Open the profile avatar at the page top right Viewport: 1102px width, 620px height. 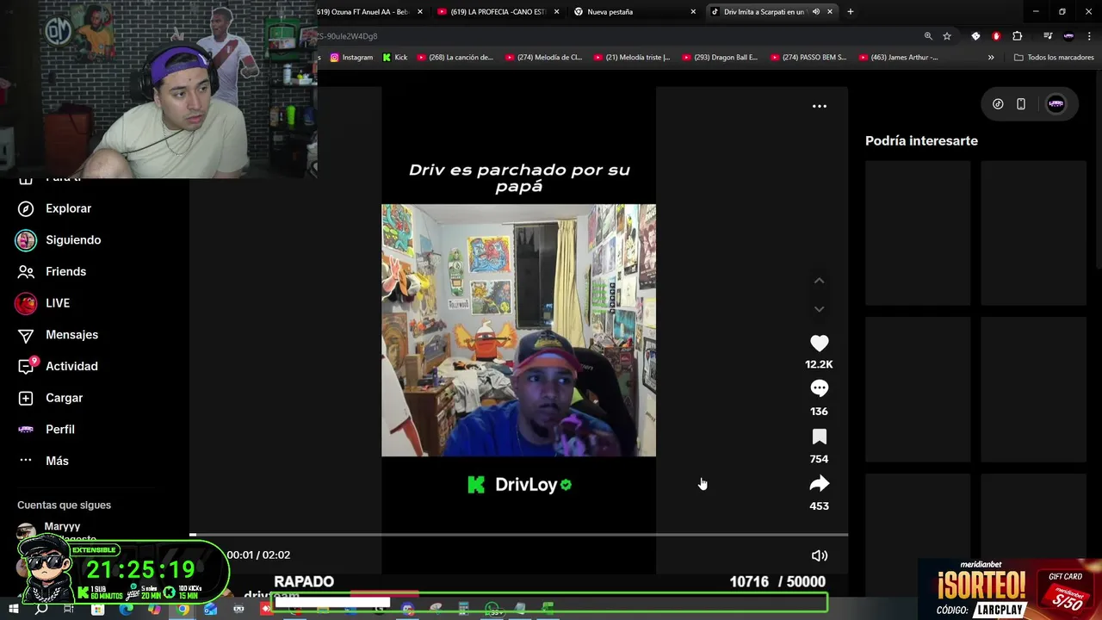tap(1056, 104)
